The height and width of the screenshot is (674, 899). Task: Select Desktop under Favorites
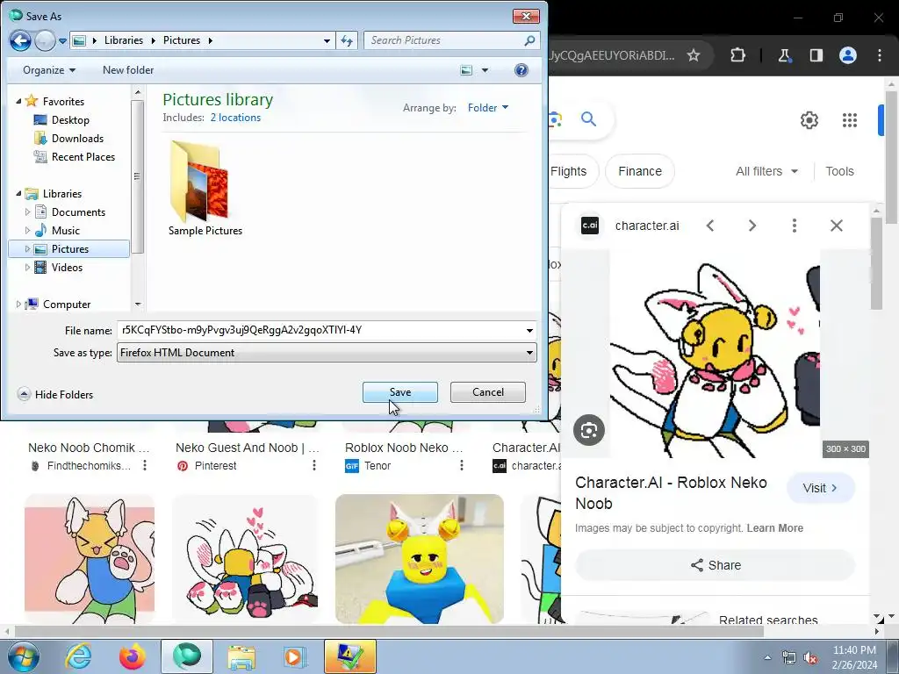[70, 119]
